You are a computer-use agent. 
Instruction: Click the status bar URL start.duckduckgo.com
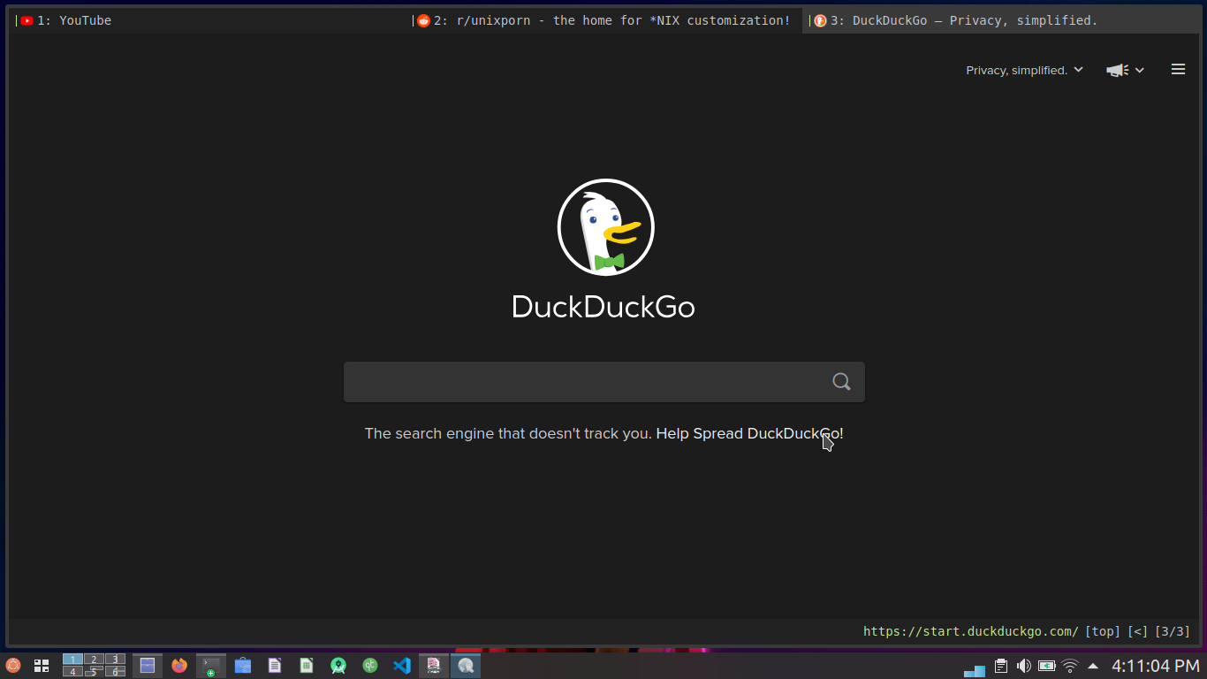point(970,631)
